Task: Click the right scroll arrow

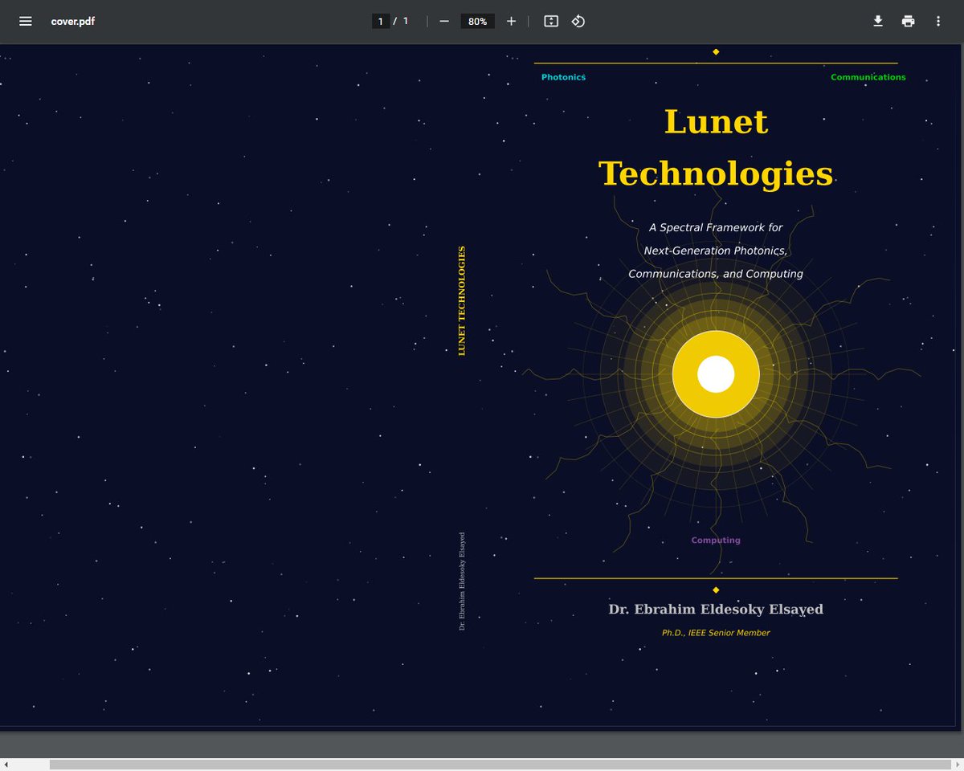Action: 958,765
